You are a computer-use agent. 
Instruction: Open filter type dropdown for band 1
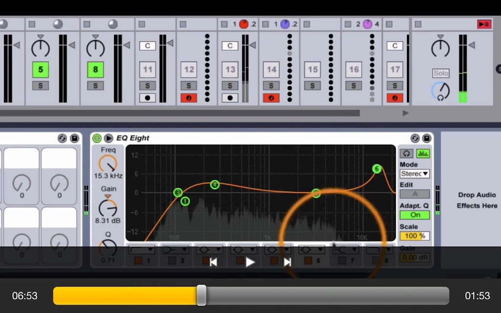[142, 249]
